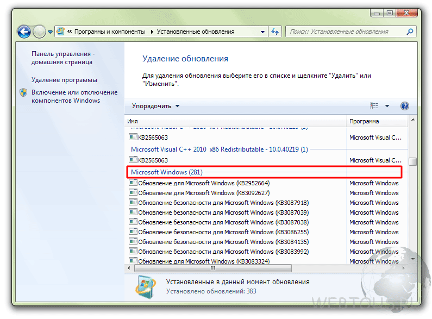Viewport: 432px width, 319px height.
Task: Select security update KB3087918
Action: (x=267, y=203)
